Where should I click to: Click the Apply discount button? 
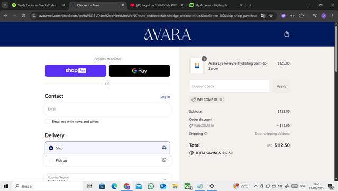coord(281,86)
